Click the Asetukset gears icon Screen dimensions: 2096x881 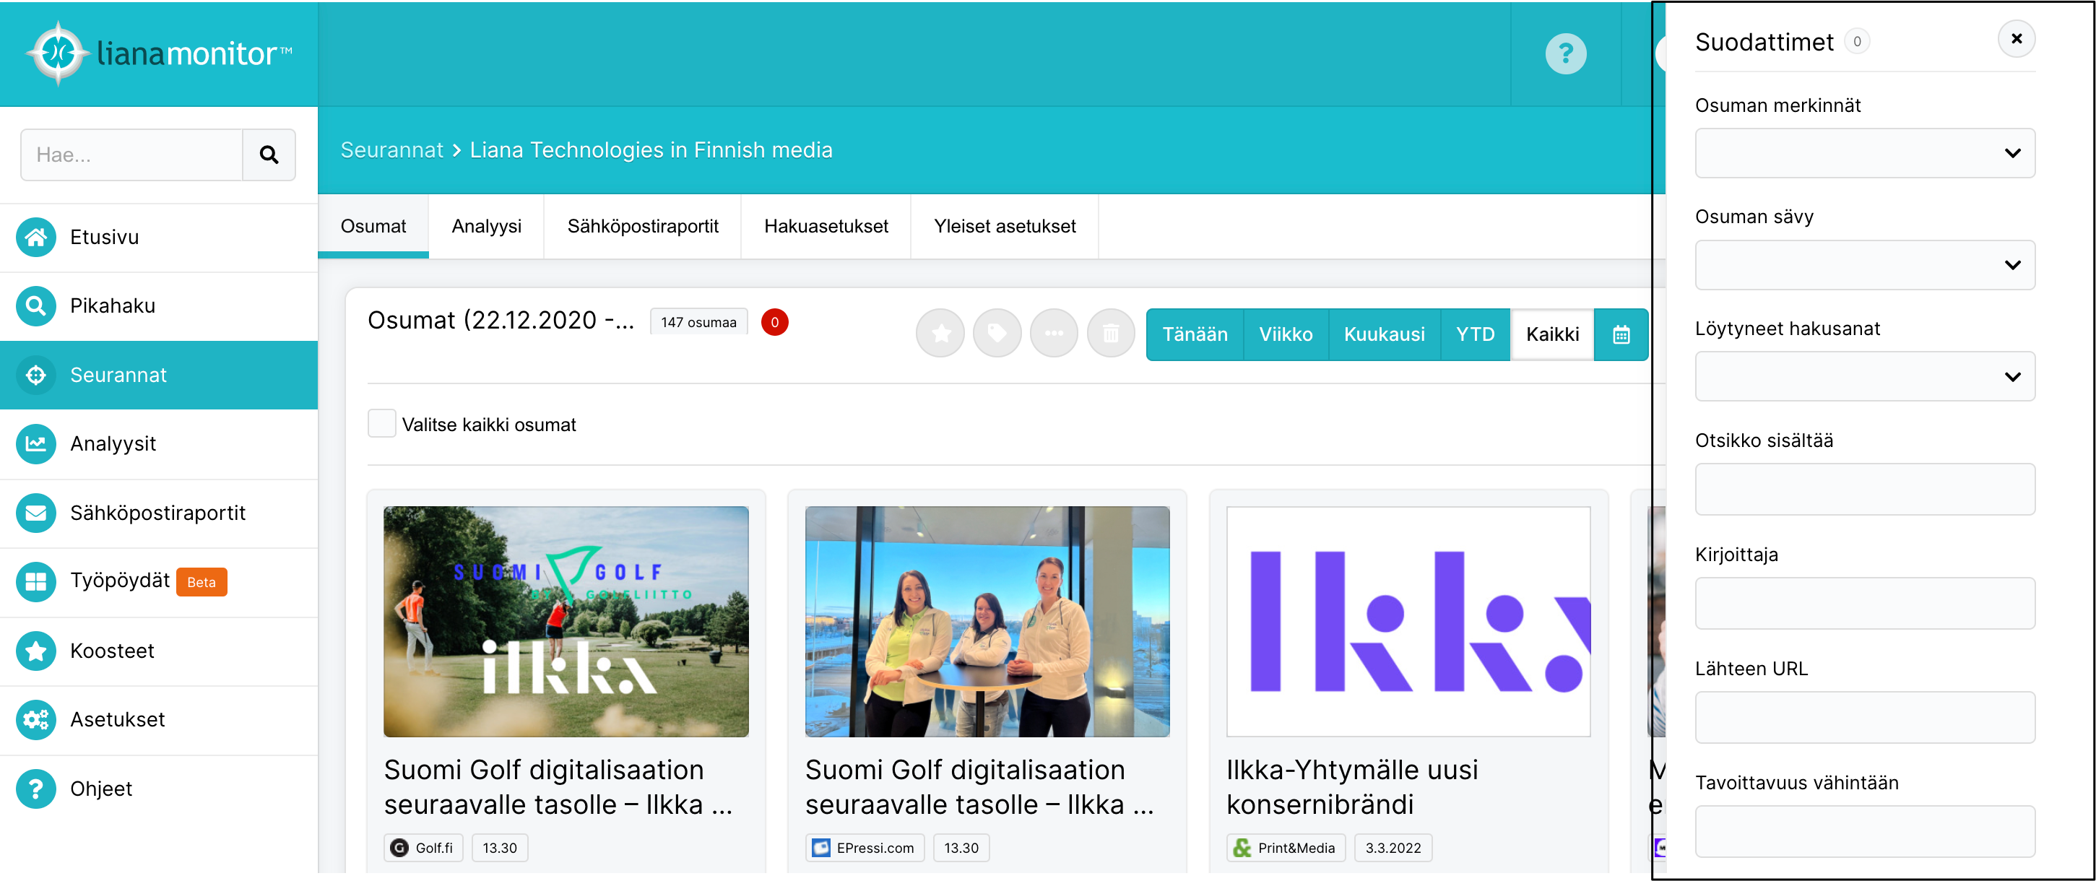point(36,720)
